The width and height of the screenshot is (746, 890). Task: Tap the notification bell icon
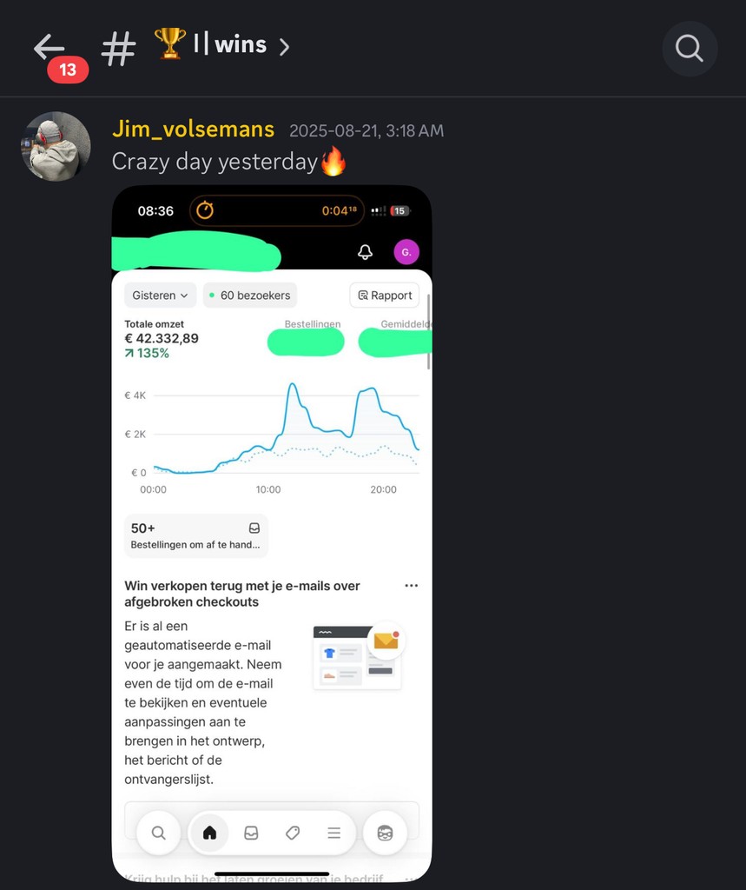point(366,252)
